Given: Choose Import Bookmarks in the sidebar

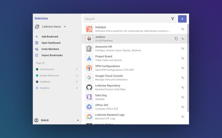Looking at the screenshot, I should point(52,55).
